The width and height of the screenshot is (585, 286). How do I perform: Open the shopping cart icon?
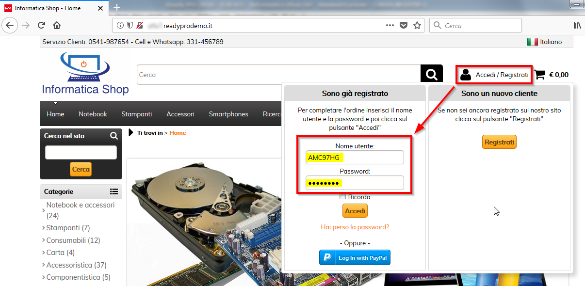[x=539, y=75]
